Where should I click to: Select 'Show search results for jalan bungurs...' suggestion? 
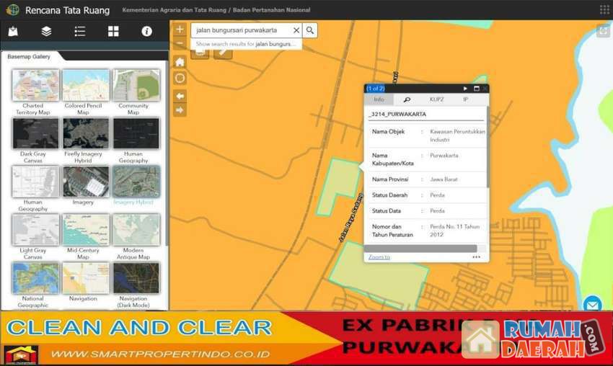point(245,44)
